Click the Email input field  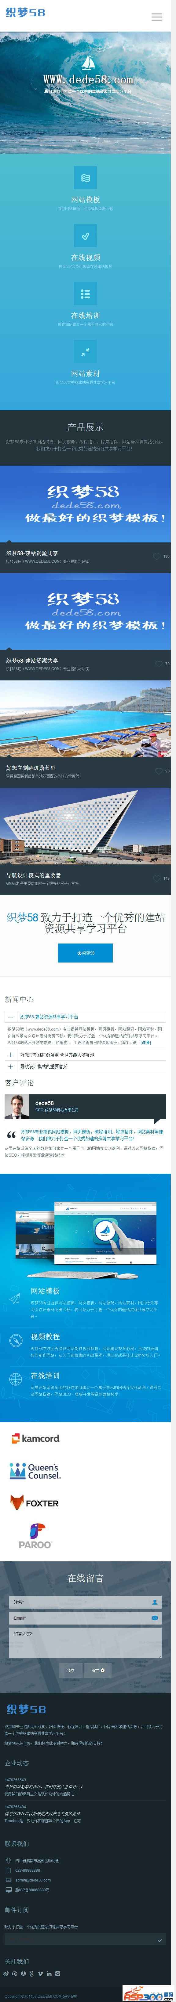coord(85,1618)
